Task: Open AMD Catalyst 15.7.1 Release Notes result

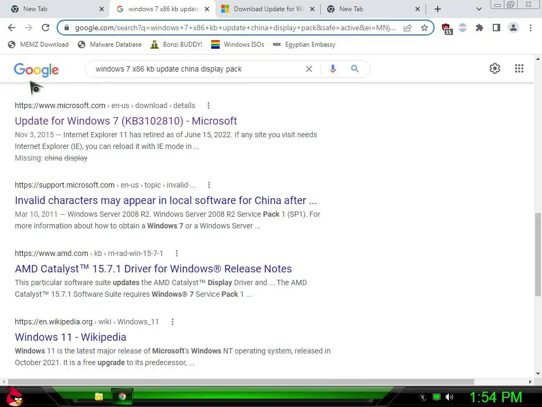Action: coord(153,269)
